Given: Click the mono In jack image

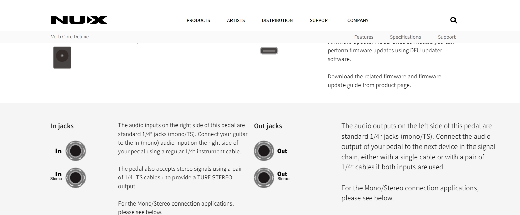Looking at the screenshot, I should coord(75,151).
